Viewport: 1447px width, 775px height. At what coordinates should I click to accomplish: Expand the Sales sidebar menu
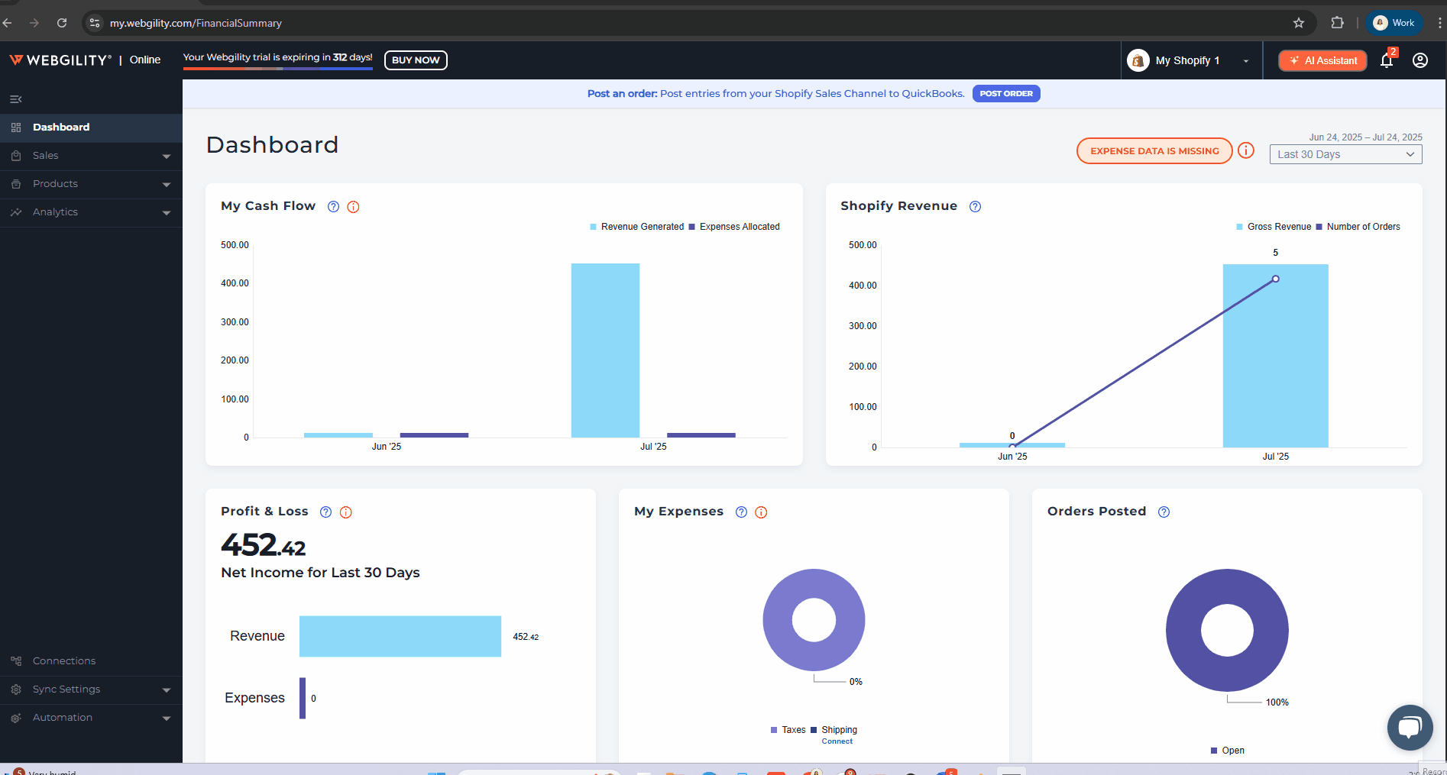click(91, 156)
